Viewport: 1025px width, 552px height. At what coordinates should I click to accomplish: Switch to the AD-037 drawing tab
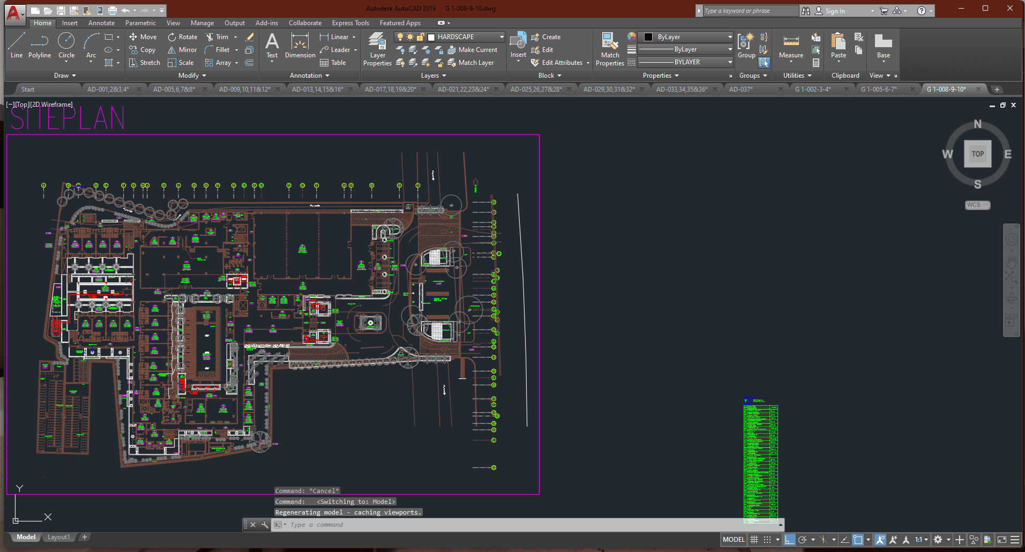click(741, 89)
